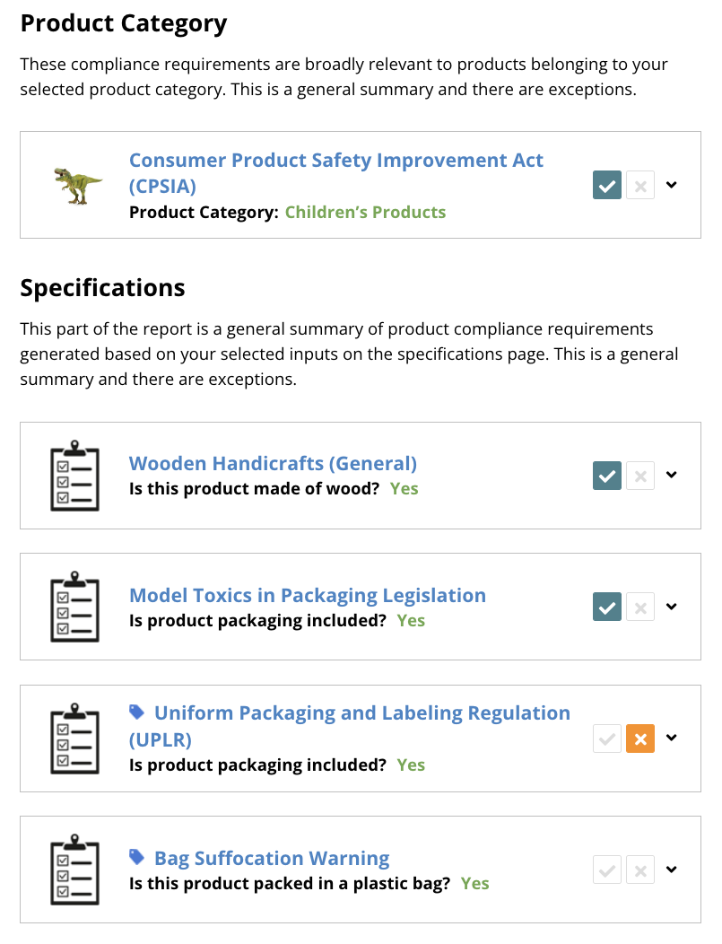Expand the CPSIA requirement details
The width and height of the screenshot is (722, 944).
672,185
